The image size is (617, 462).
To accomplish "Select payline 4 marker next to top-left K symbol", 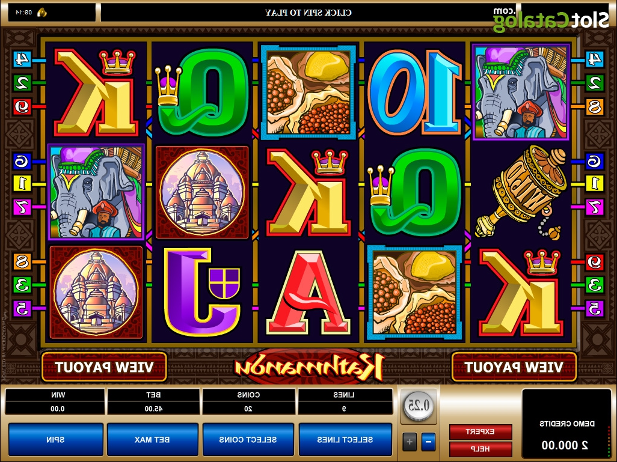I will [22, 59].
